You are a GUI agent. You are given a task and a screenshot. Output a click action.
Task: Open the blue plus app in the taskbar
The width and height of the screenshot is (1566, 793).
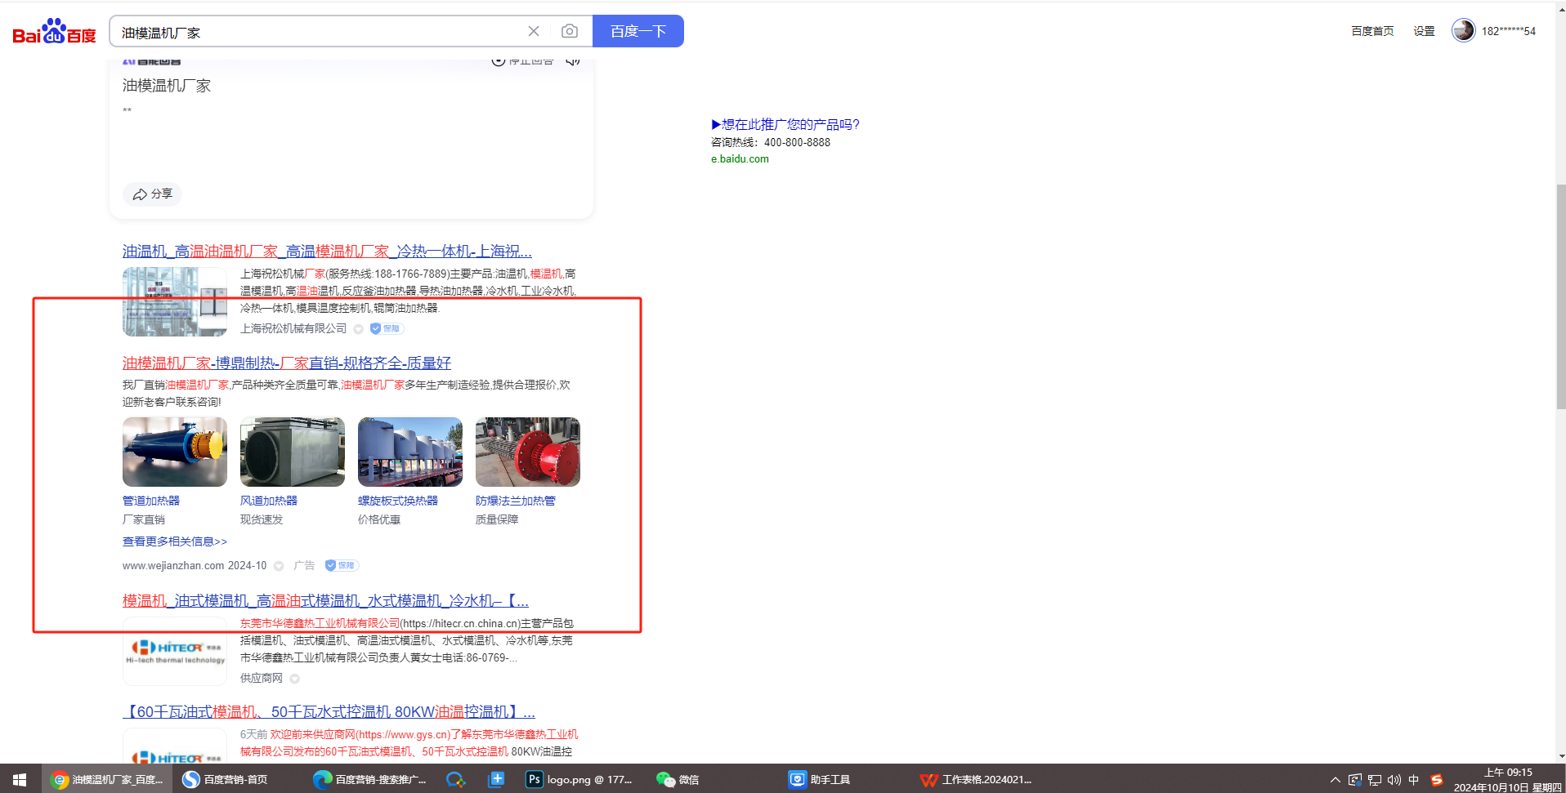[x=496, y=779]
